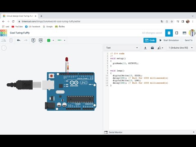Open the Chrome profile avatar
This screenshot has width=196, height=147.
tap(188, 21)
